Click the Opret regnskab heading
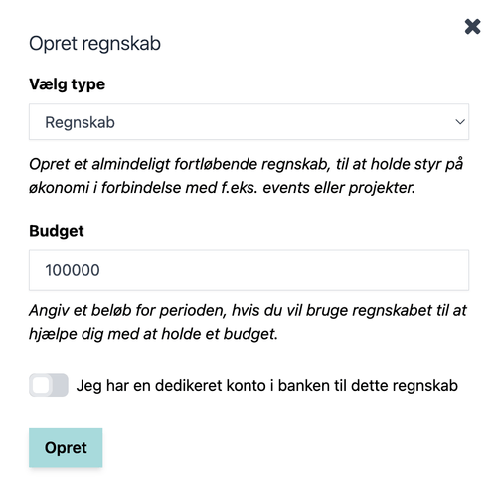Screen dimensions: 497x495 [x=94, y=44]
